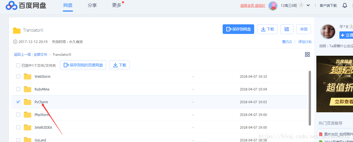This screenshot has width=353, height=142.
Task: Click the top 下载 button
Action: click(x=267, y=29)
